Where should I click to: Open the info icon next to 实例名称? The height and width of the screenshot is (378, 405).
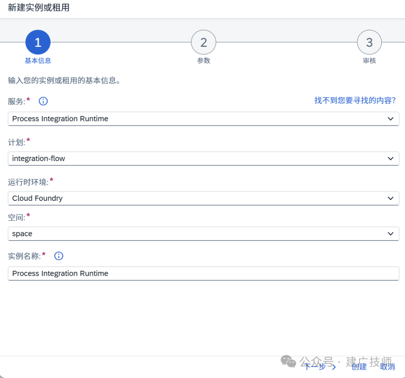click(58, 256)
